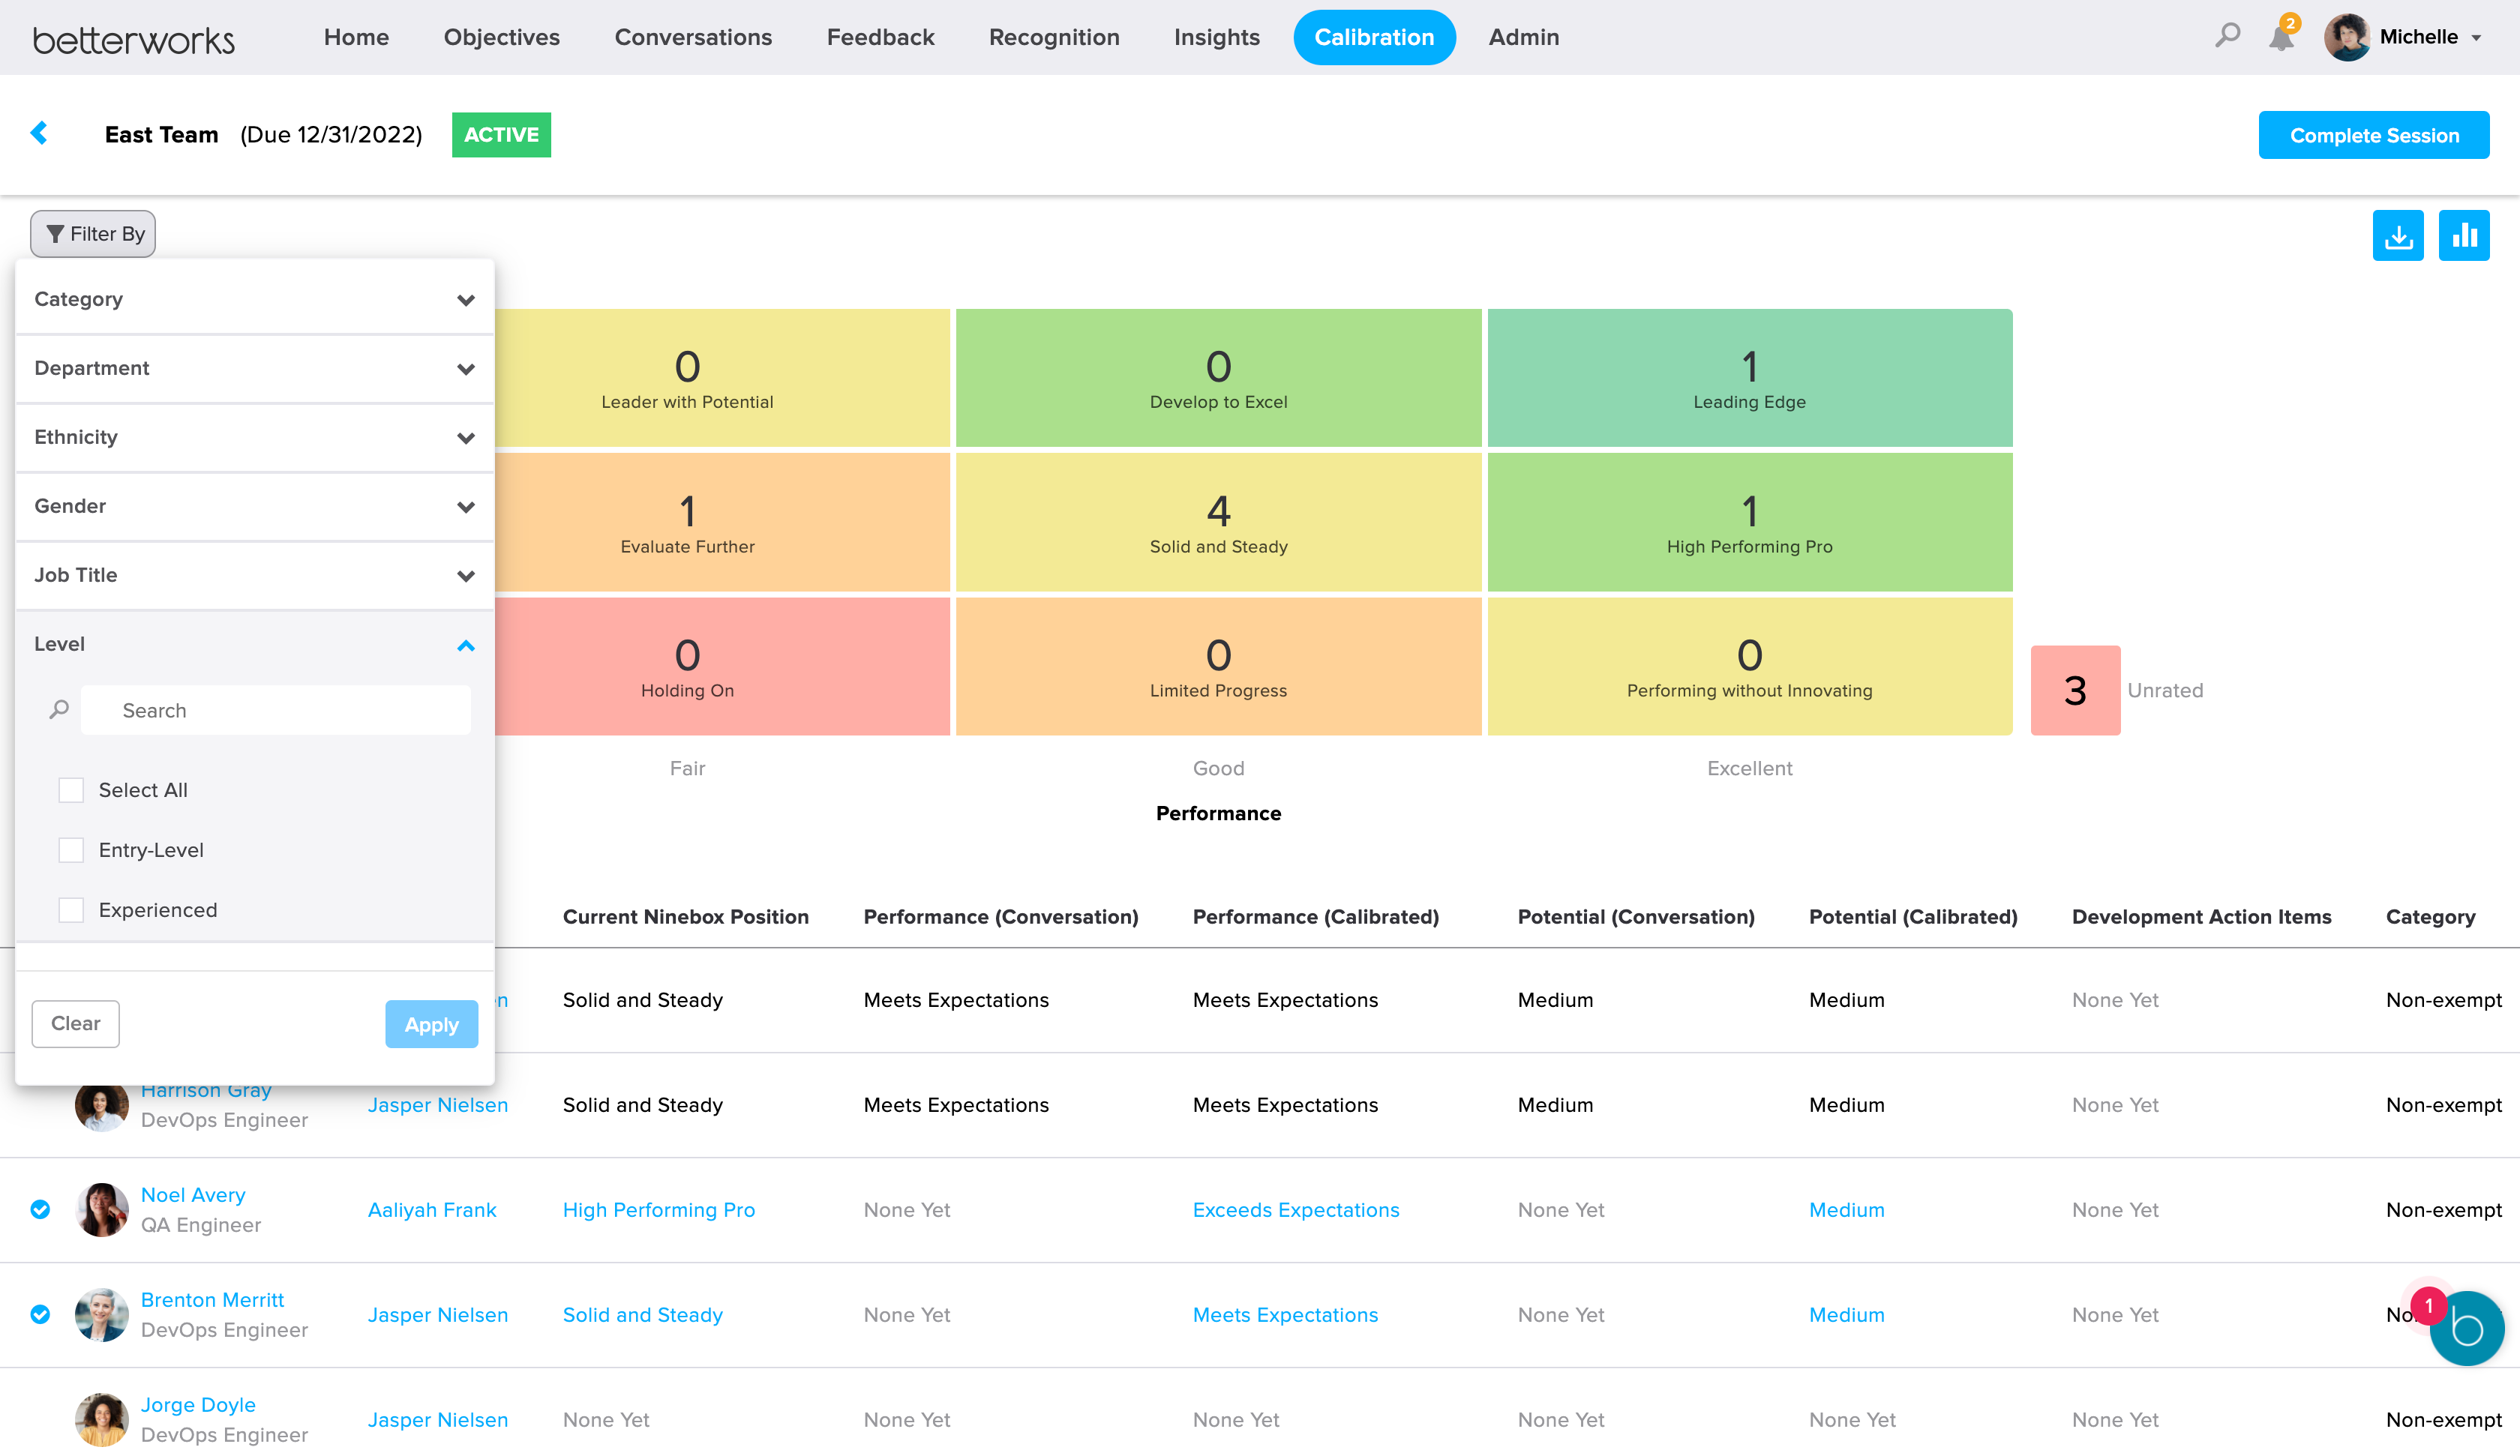Check the Entry-Level filter option
Screen dimensions: 2520x1456
pyautogui.click(x=71, y=849)
